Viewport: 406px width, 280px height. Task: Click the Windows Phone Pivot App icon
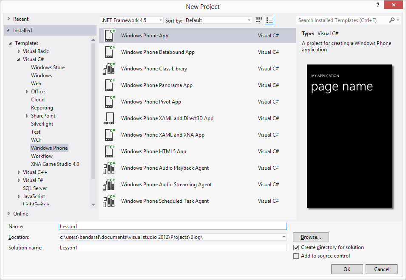[110, 101]
